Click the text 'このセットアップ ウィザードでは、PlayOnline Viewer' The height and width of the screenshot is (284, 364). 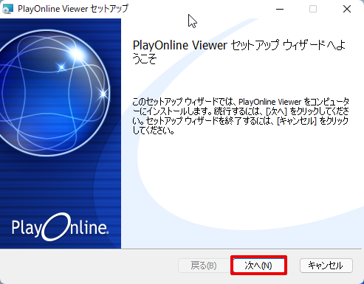(x=217, y=102)
